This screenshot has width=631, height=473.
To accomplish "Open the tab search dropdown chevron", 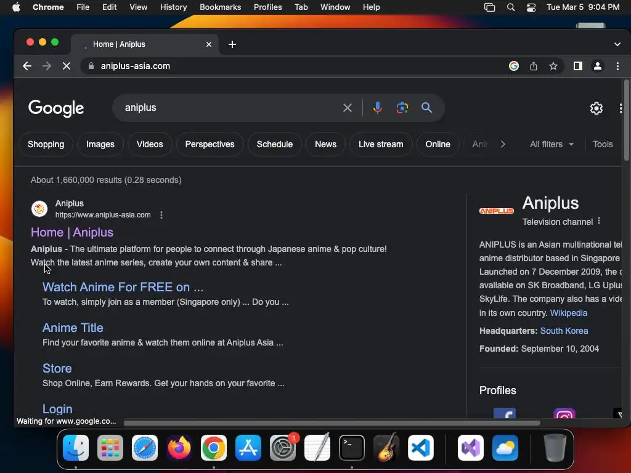I will [617, 44].
